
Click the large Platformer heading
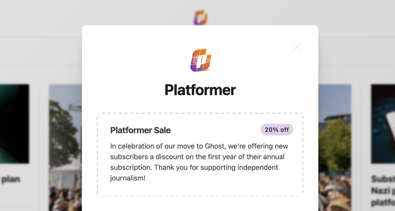pos(200,90)
